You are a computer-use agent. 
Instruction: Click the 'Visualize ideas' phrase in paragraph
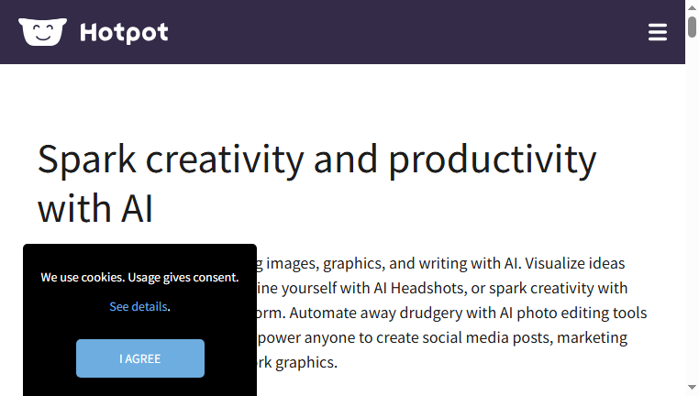click(x=574, y=263)
